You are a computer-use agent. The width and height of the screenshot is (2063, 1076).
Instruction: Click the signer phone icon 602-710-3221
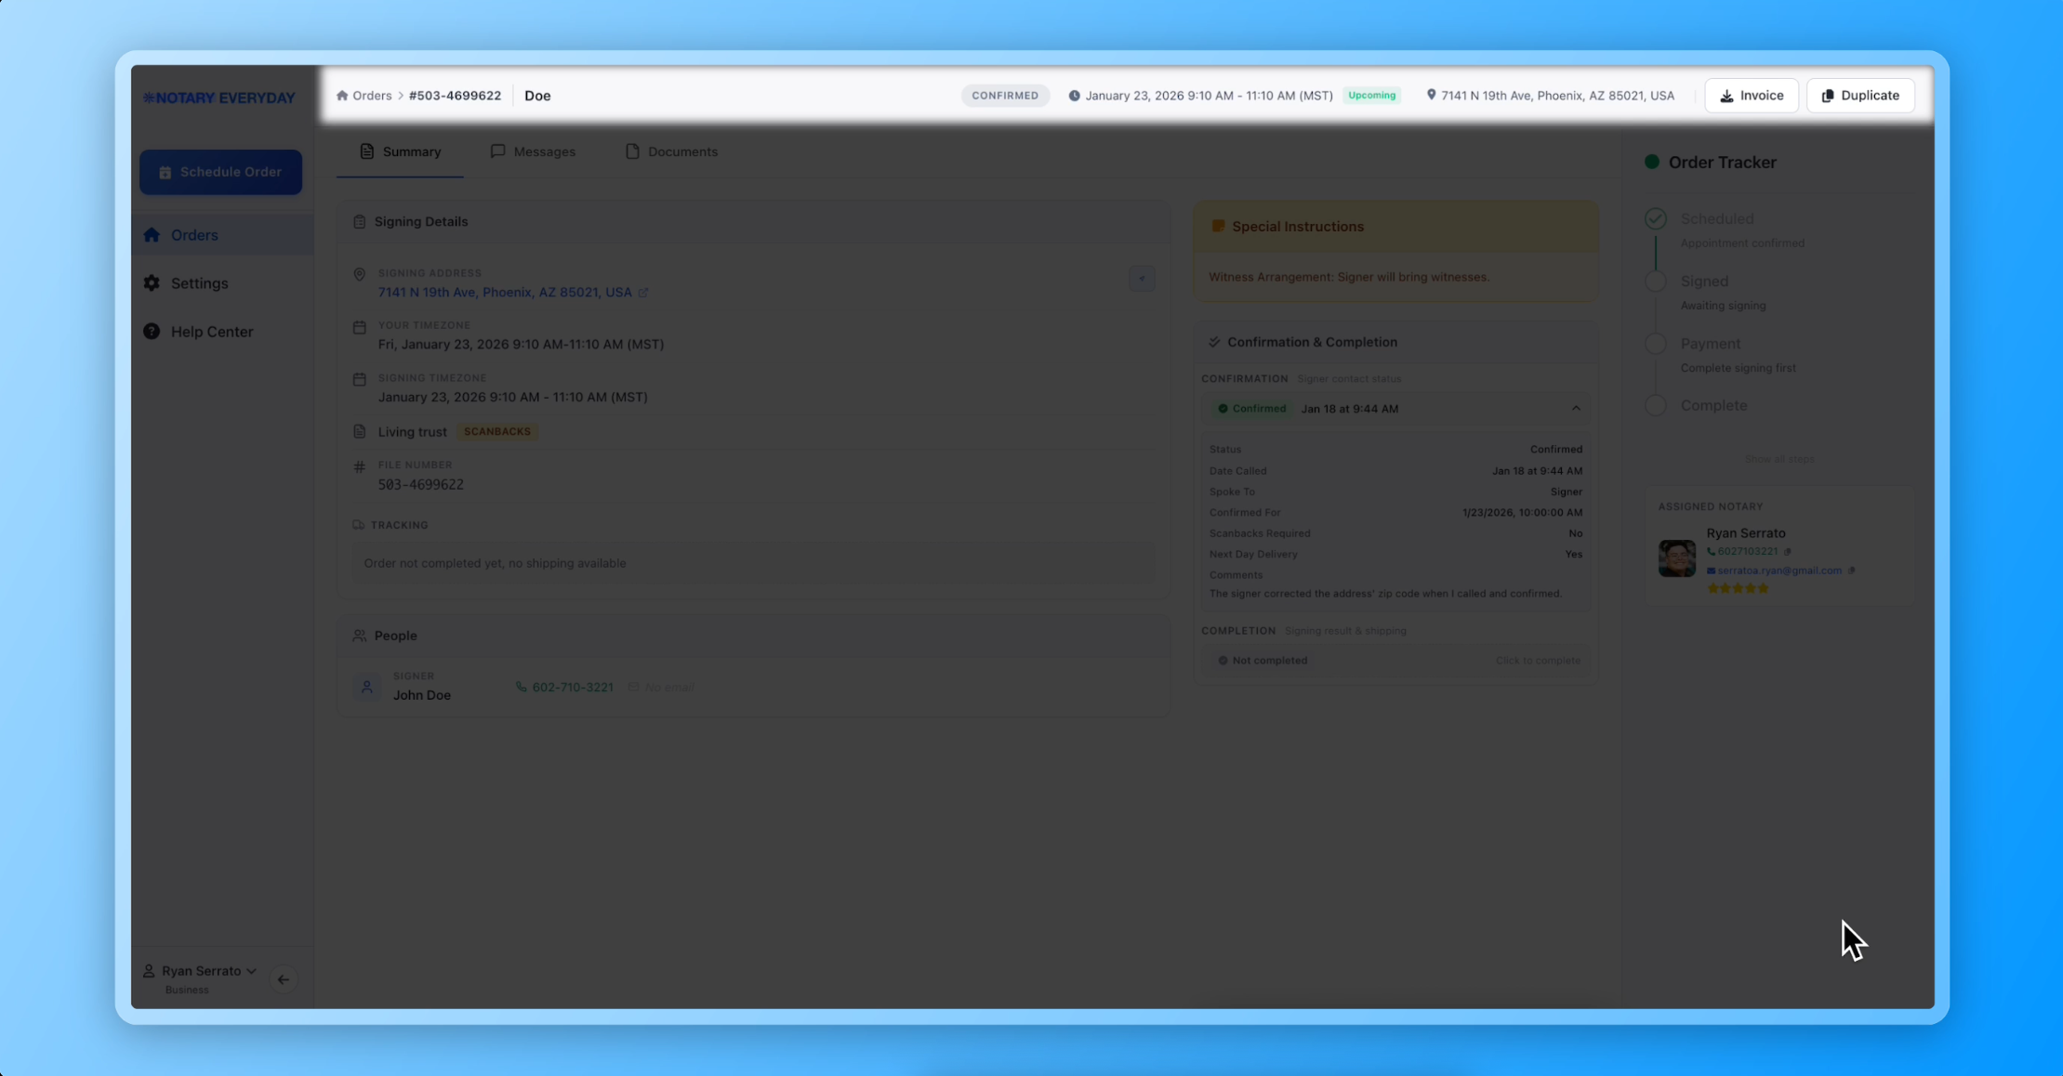pyautogui.click(x=522, y=688)
